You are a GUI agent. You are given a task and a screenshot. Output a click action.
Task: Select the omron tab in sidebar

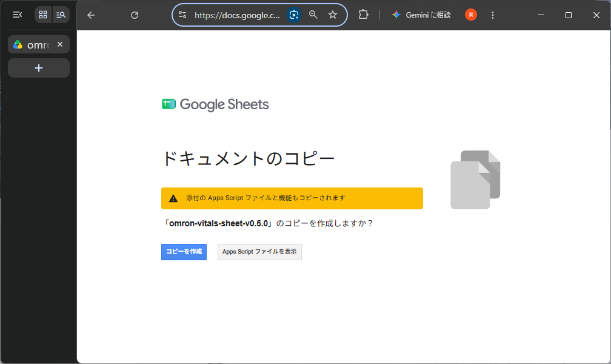coord(39,44)
